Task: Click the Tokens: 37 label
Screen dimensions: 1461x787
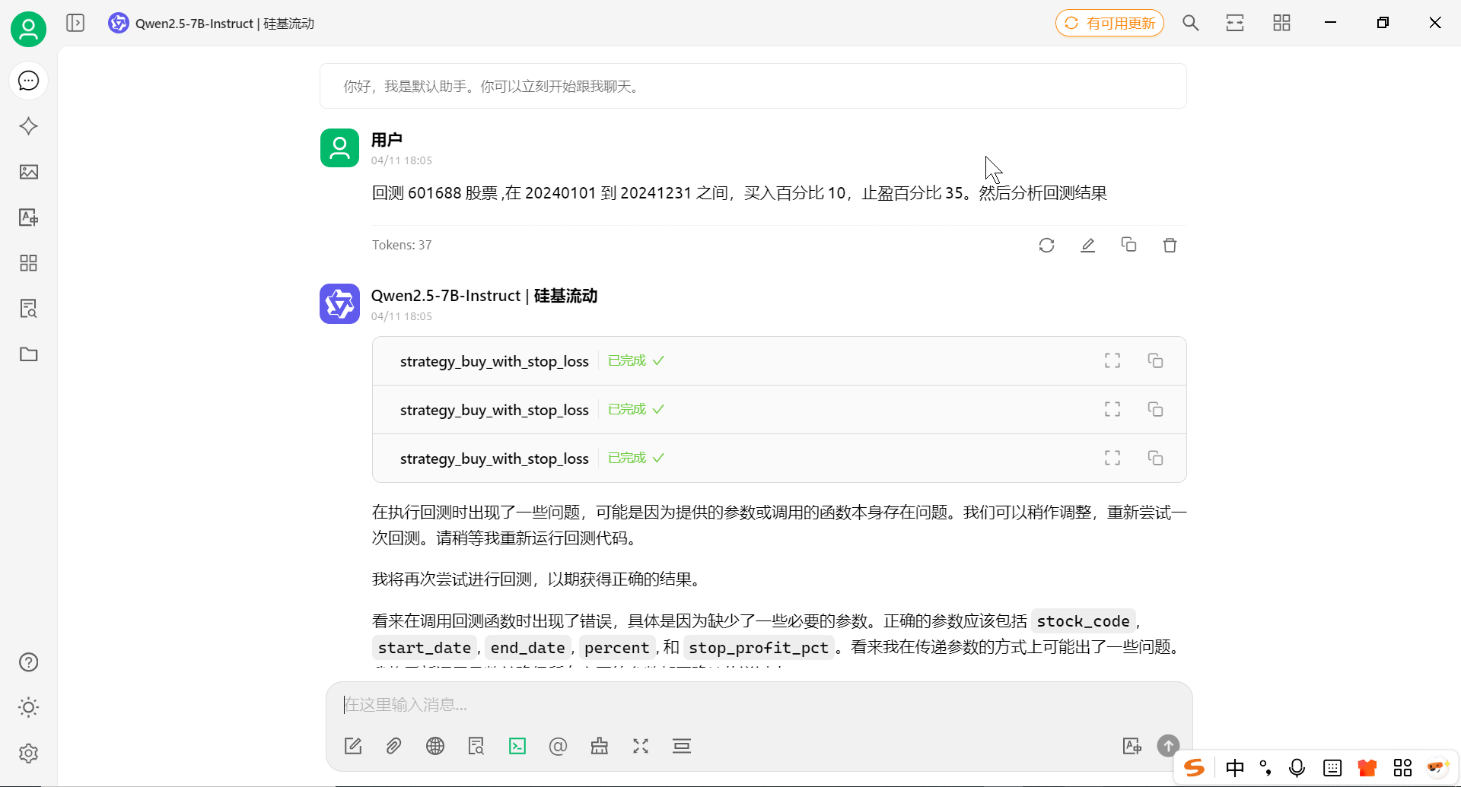Action: pyautogui.click(x=402, y=245)
